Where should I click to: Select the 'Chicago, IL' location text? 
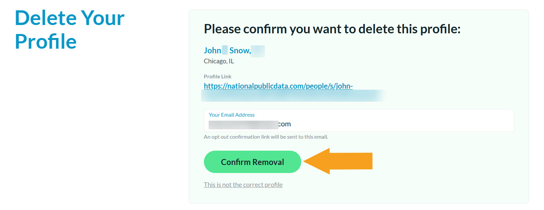pyautogui.click(x=219, y=61)
